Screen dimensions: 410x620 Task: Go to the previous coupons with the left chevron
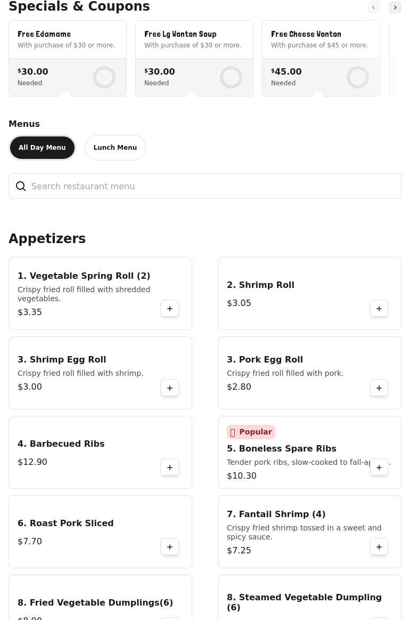point(374,7)
